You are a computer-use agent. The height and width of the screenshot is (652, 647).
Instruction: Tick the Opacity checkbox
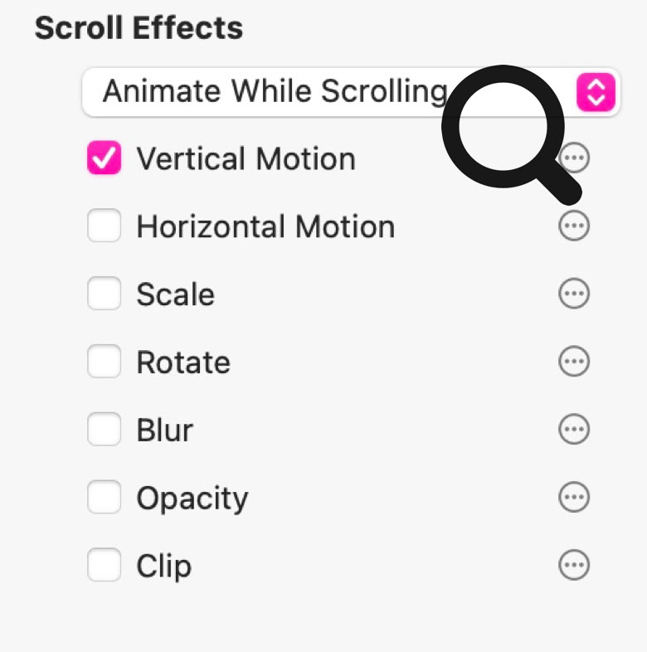(105, 498)
